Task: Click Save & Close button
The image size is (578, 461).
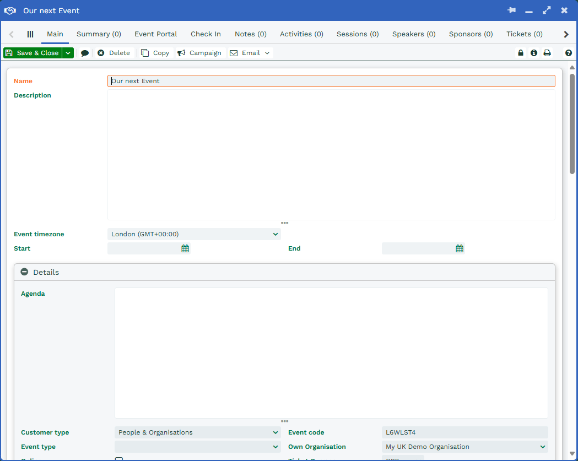Action: coord(33,53)
